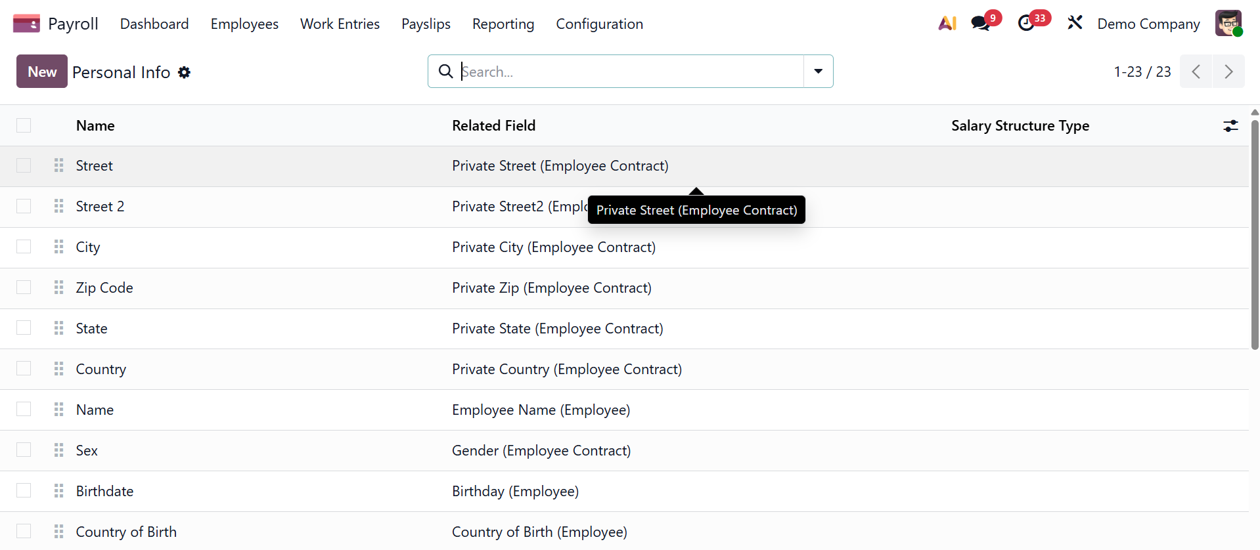
Task: Open the Configuration menu
Action: click(x=599, y=24)
